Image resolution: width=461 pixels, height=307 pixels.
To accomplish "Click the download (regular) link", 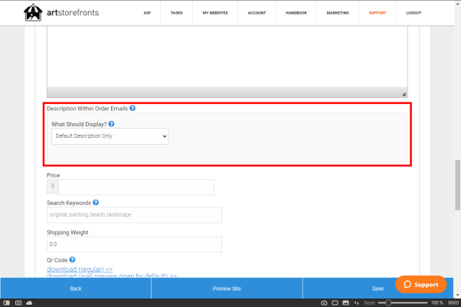I will pos(80,269).
